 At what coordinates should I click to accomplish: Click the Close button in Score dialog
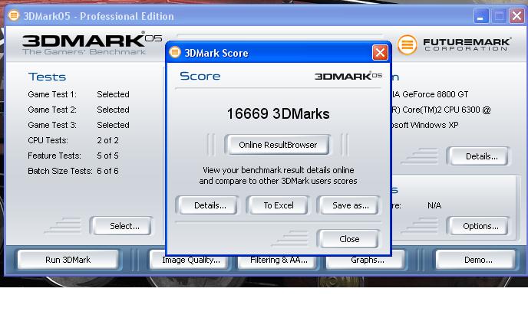349,239
